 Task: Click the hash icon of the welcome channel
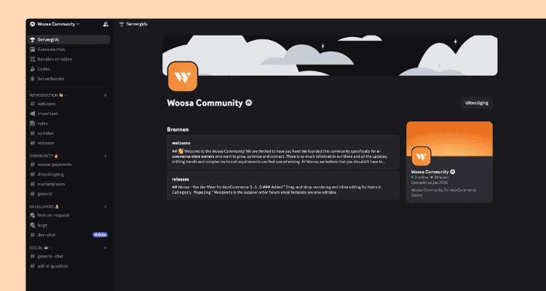tap(33, 104)
